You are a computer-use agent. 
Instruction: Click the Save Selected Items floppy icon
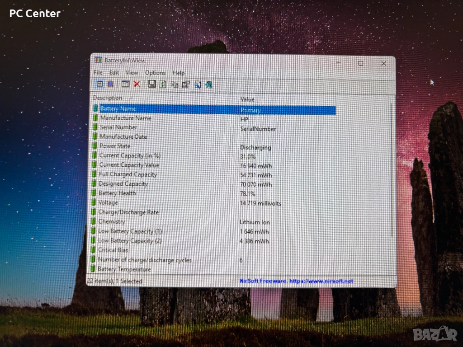pyautogui.click(x=152, y=84)
